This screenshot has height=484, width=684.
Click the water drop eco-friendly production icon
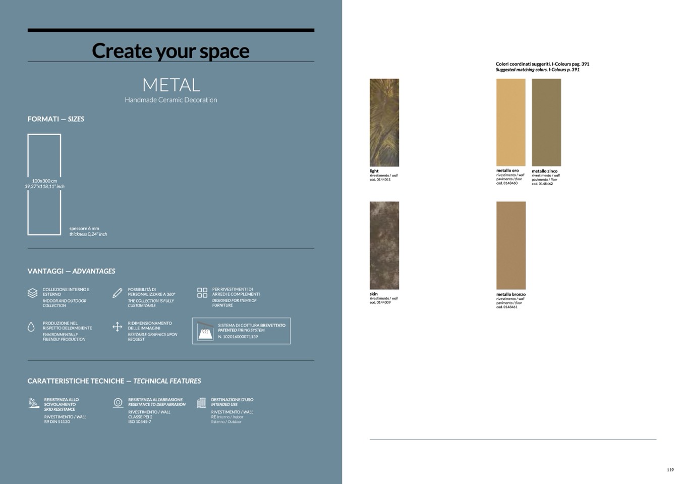31,327
